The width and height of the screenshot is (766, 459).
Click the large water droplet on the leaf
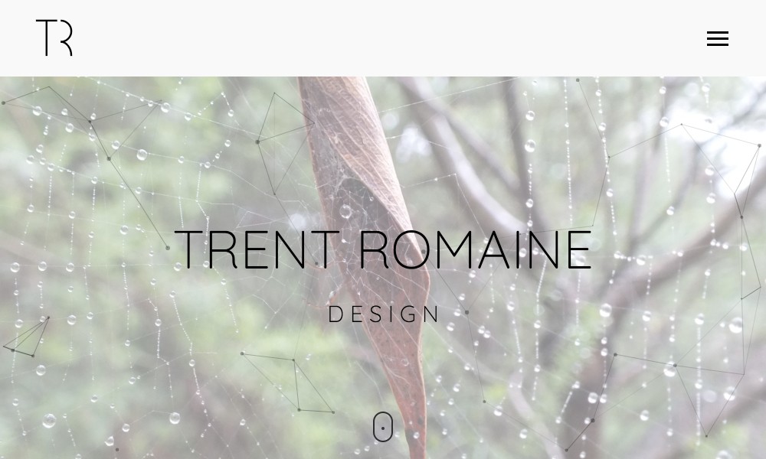click(x=345, y=211)
